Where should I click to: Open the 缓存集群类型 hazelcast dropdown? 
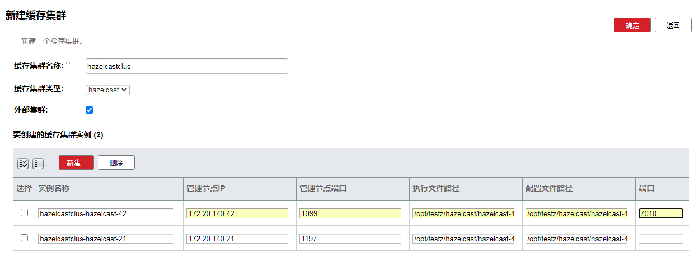[107, 90]
